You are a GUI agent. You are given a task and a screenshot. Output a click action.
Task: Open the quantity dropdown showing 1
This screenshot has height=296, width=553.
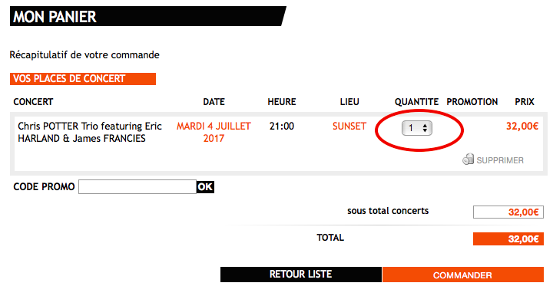(417, 128)
